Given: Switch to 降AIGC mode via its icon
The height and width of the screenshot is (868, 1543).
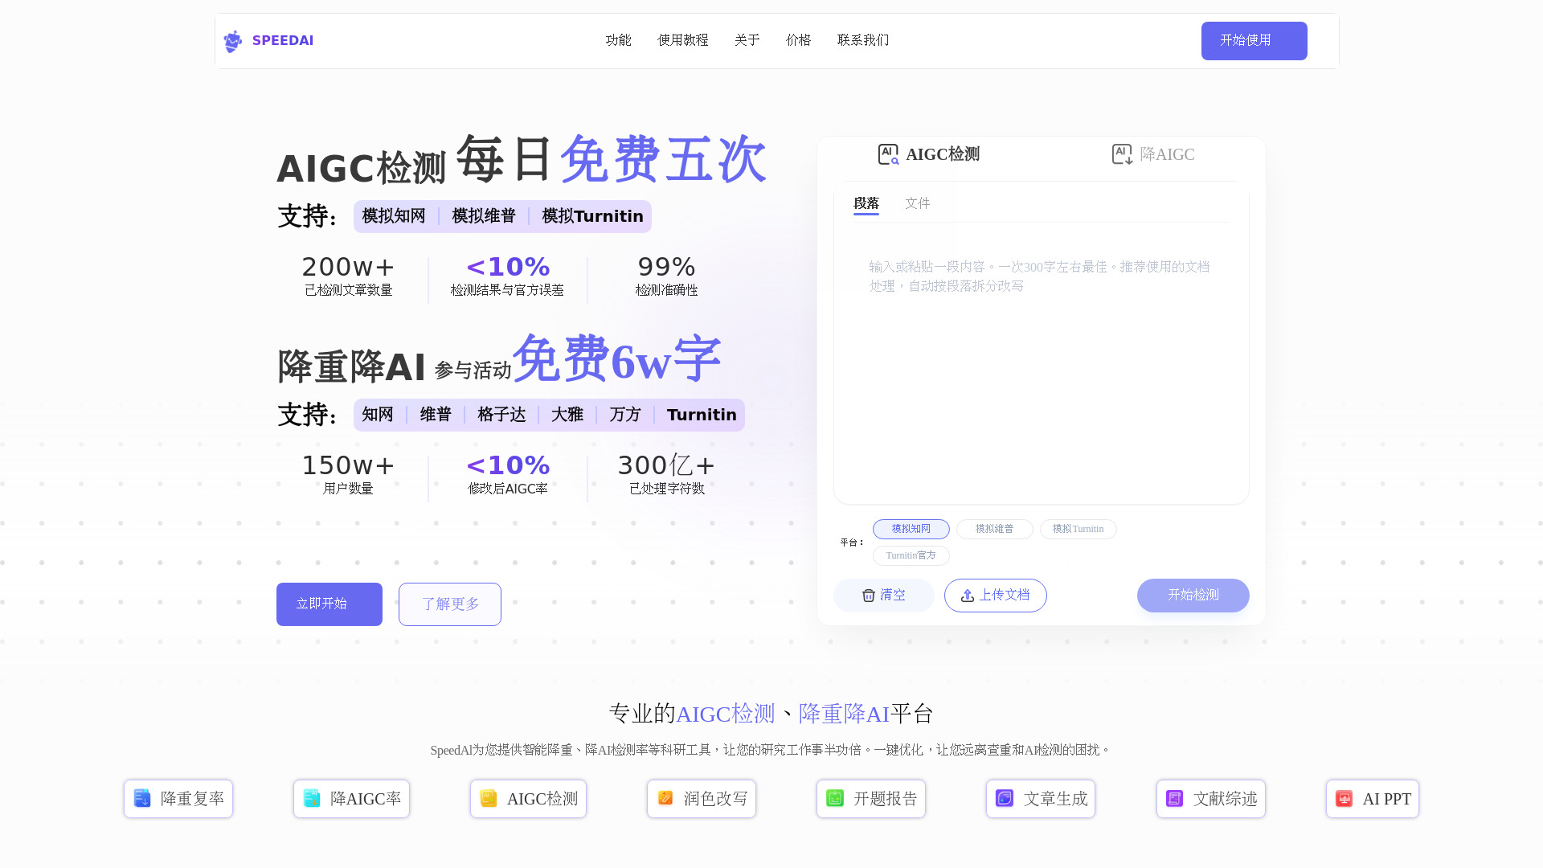Looking at the screenshot, I should [x=1122, y=154].
